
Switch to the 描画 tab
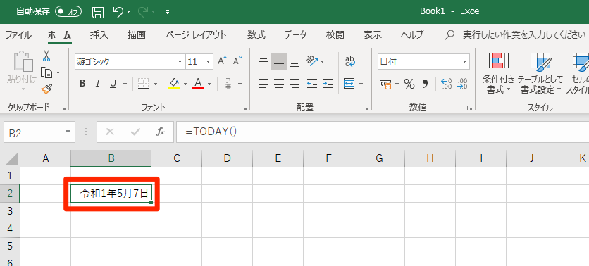coord(137,35)
